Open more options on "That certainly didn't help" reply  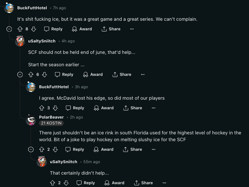point(164,183)
